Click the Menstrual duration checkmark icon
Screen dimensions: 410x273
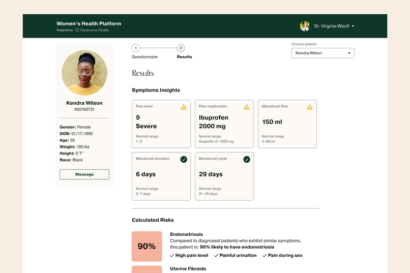[184, 159]
